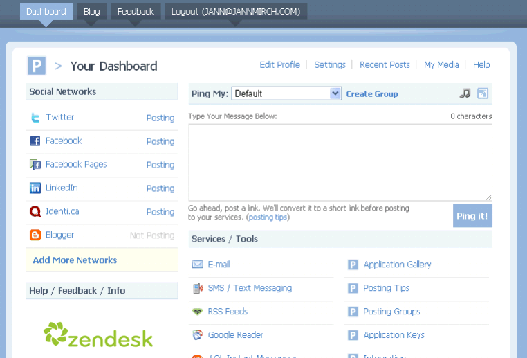
Task: Toggle Identi.ca Posting status
Action: coord(160,212)
